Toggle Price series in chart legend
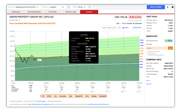Image resolution: width=180 pixels, height=111 pixels. 55,96
